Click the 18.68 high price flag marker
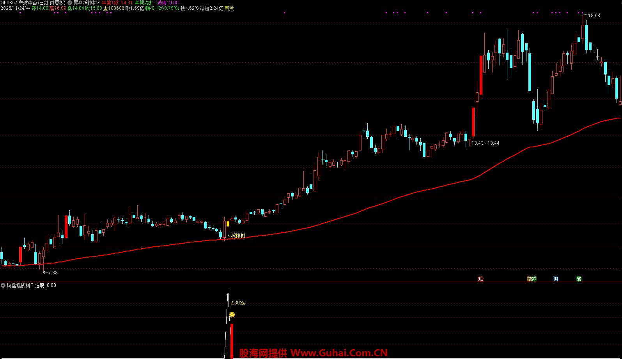 tap(594, 16)
